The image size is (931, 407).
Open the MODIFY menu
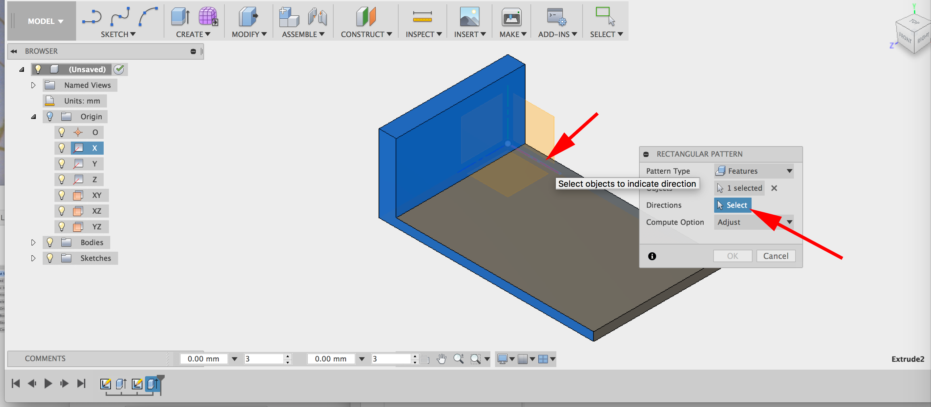249,34
